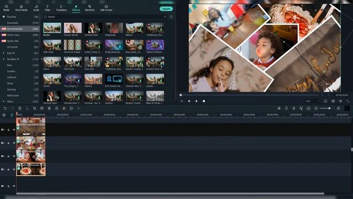Click the diamond keyframe icon

point(64,108)
